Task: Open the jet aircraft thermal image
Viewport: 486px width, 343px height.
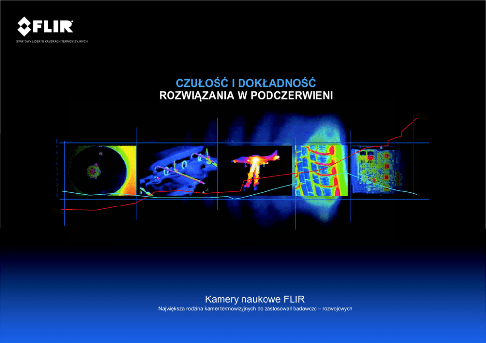Action: click(x=255, y=170)
